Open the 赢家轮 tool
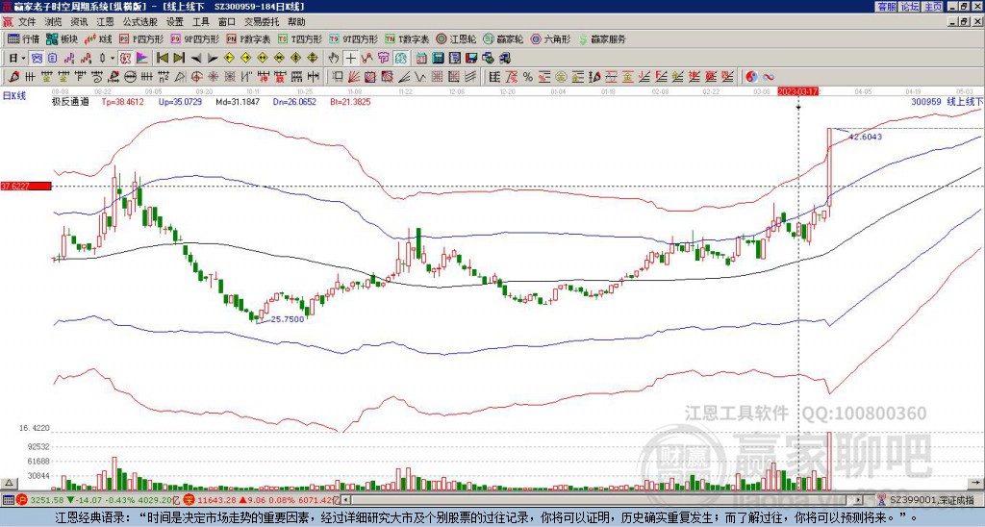Screen dimensions: 985x527 503,38
